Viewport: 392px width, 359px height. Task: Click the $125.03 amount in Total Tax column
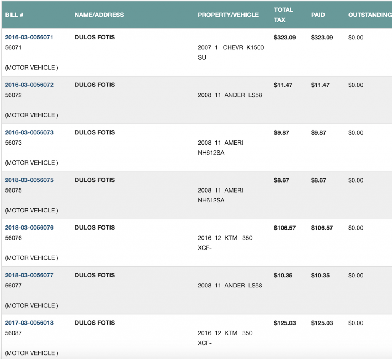click(285, 323)
